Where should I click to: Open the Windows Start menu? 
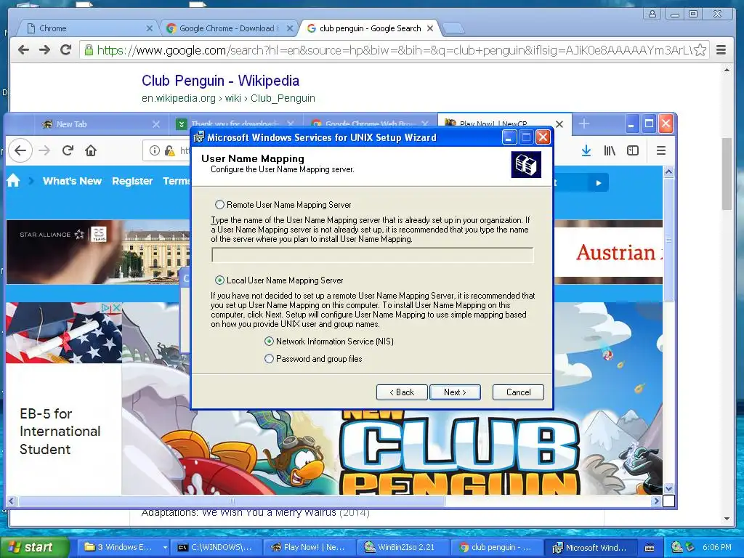[x=34, y=547]
